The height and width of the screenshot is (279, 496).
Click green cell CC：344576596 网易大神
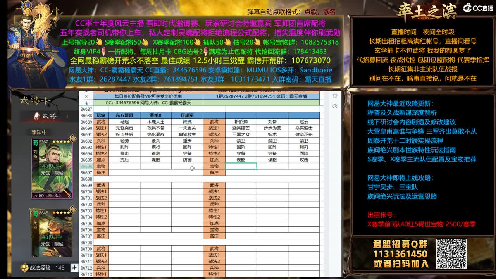148,103
